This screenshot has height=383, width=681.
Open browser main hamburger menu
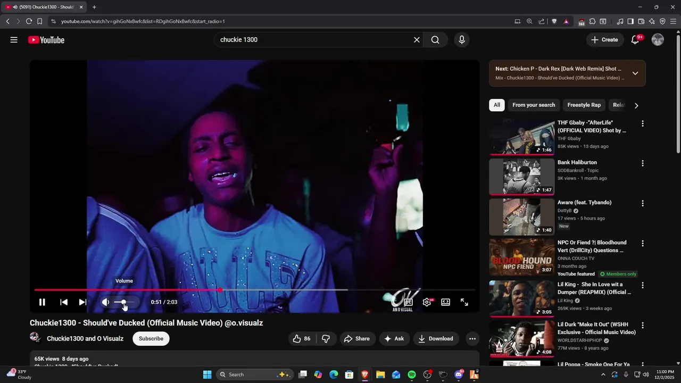(674, 21)
